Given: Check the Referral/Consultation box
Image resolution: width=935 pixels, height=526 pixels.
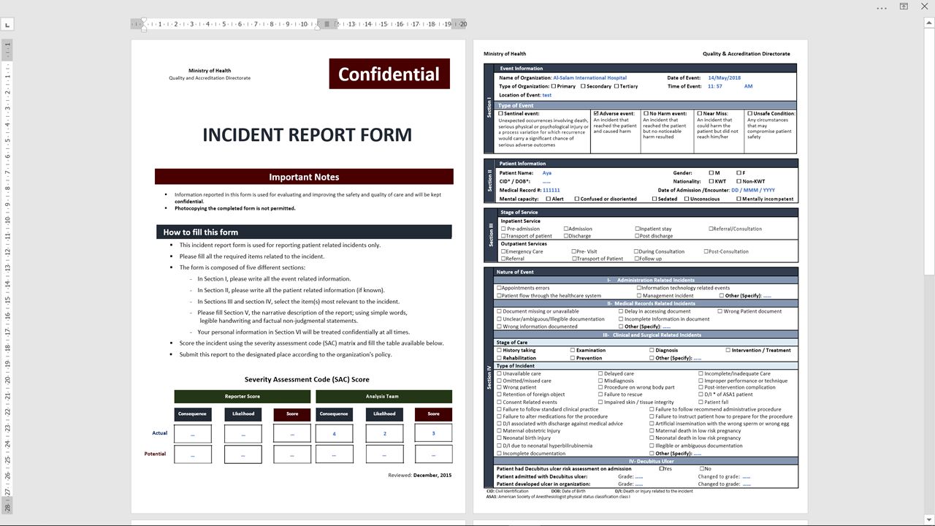Looking at the screenshot, I should tap(711, 229).
